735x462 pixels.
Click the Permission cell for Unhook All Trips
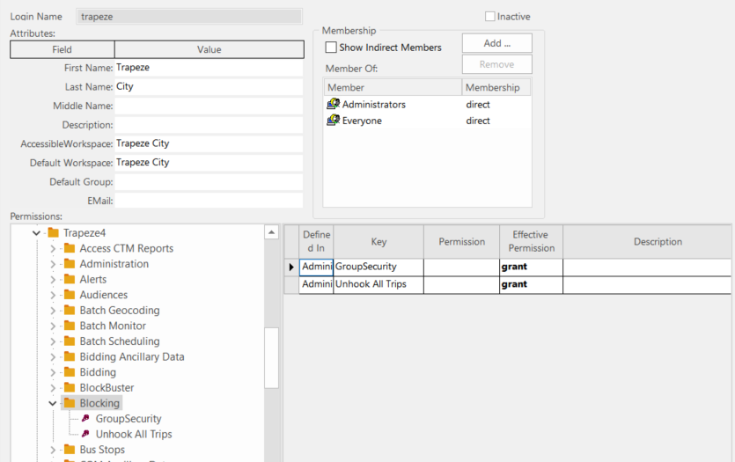pyautogui.click(x=461, y=284)
